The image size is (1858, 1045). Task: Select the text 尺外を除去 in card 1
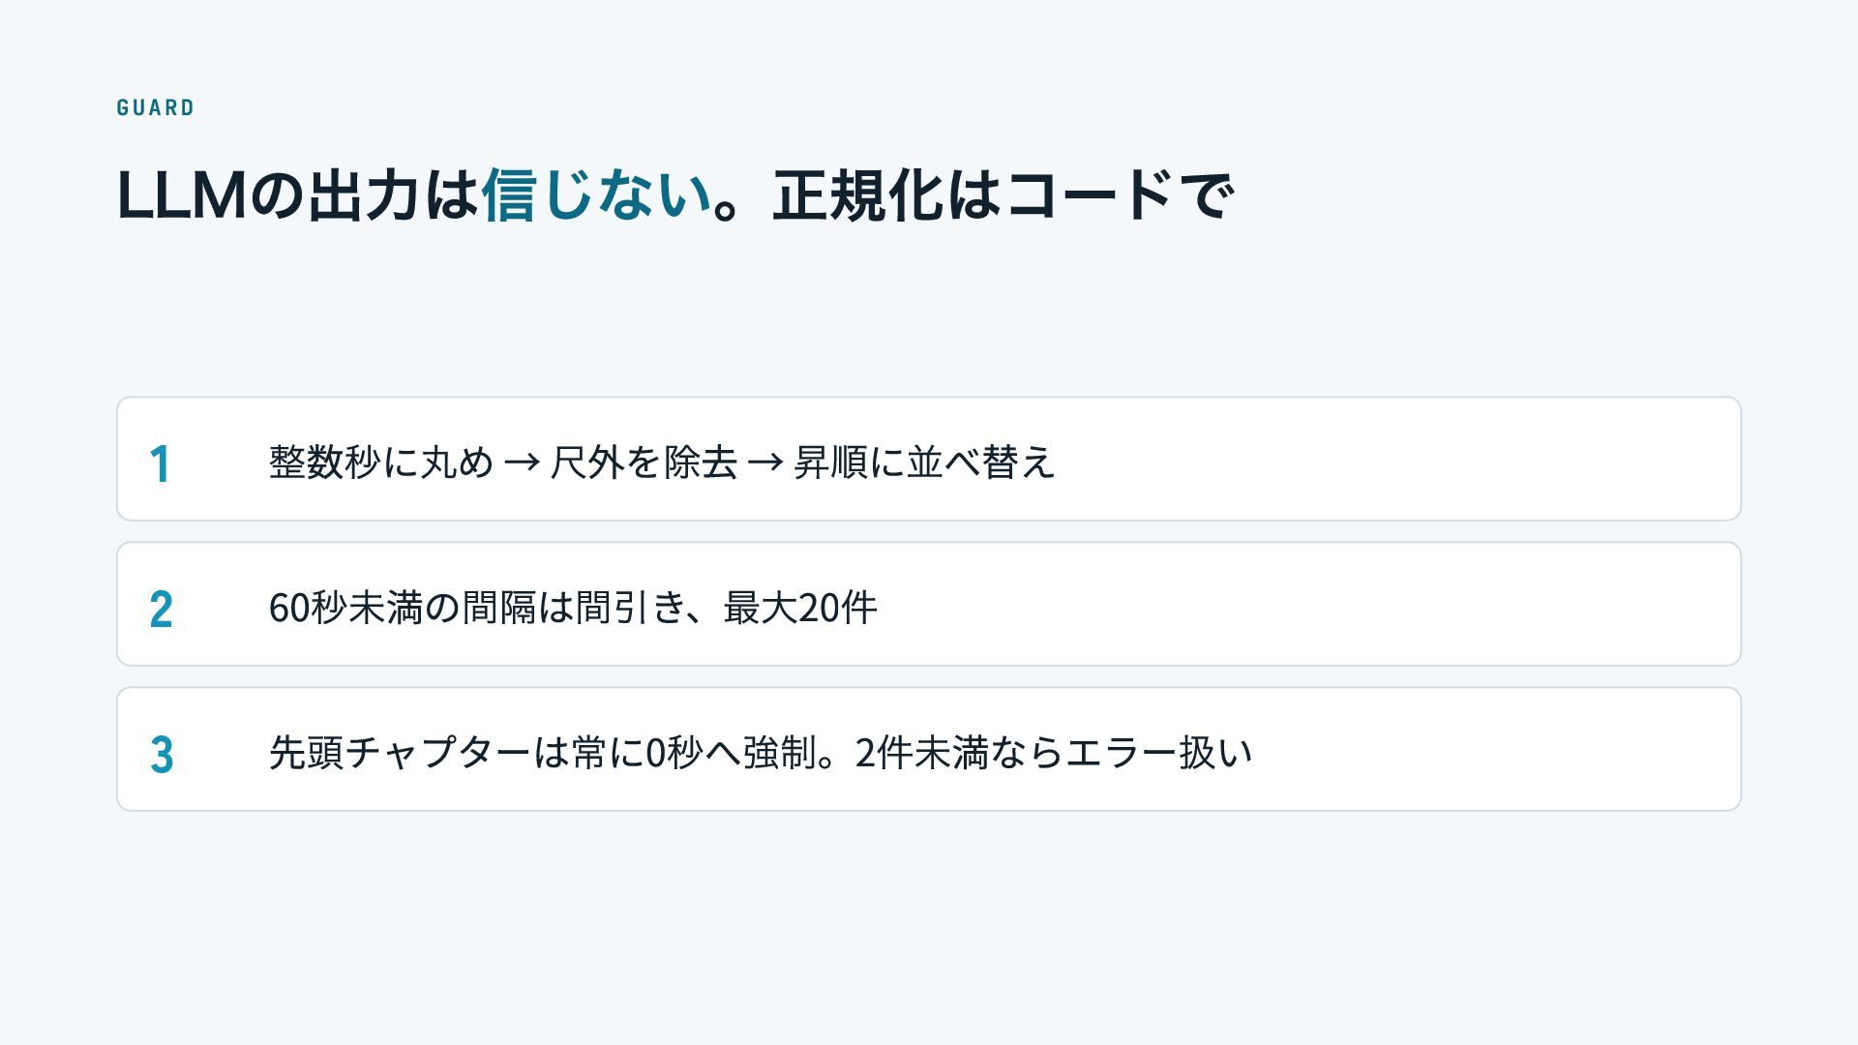(644, 462)
